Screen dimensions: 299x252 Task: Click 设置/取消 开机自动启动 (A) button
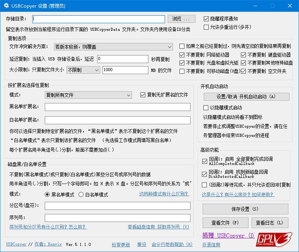[x=246, y=97]
